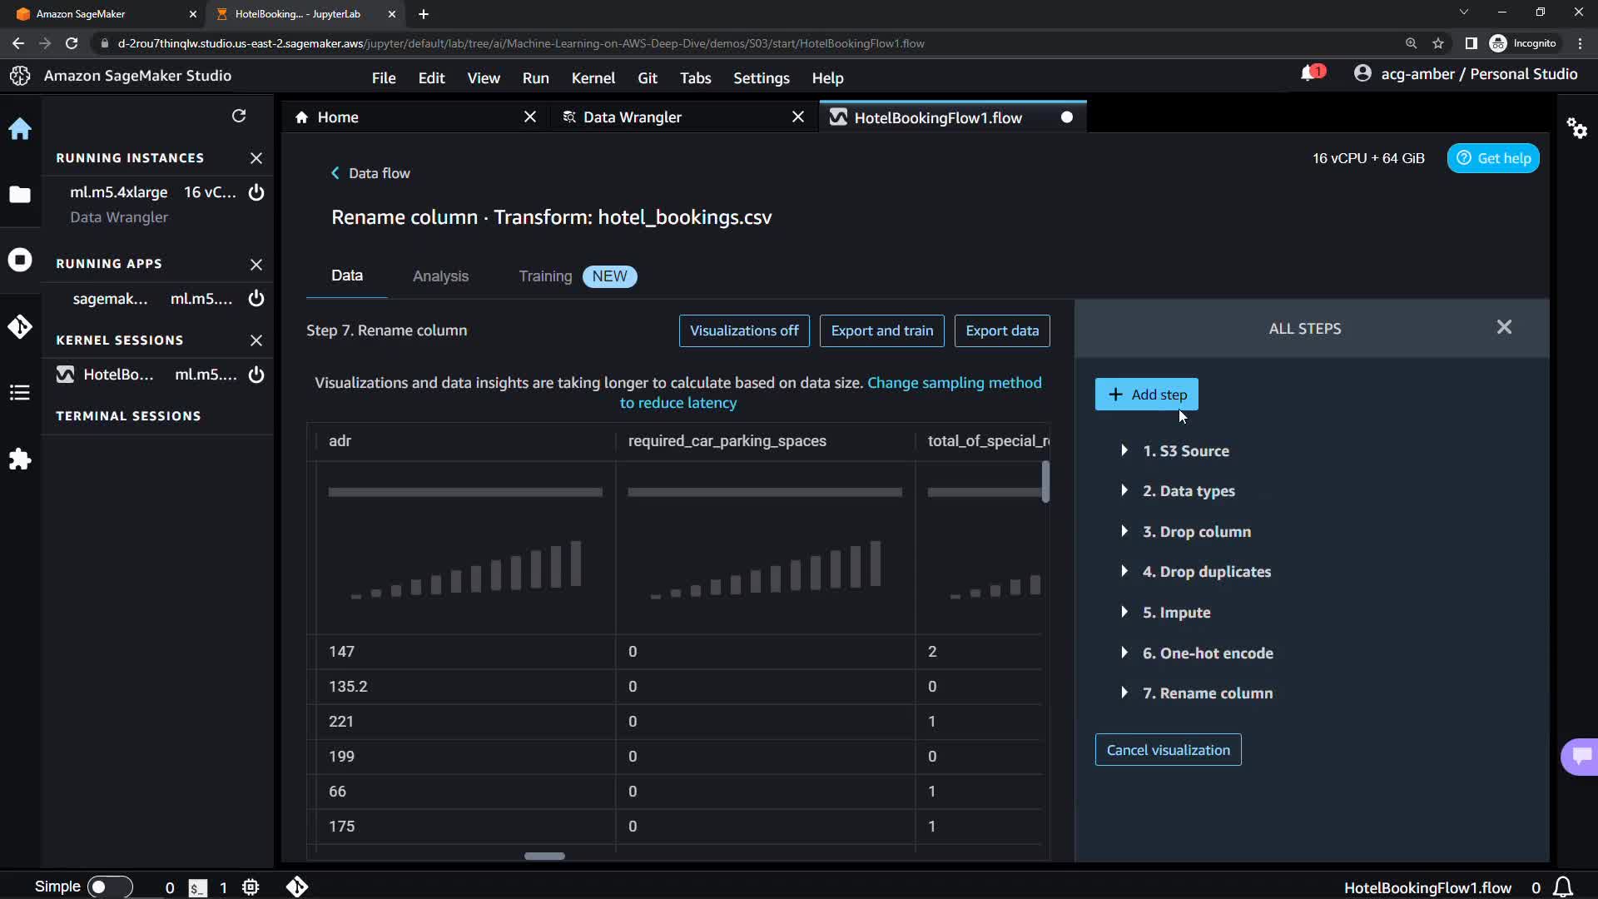Open the extensions puzzle icon
1598x899 pixels.
point(20,459)
